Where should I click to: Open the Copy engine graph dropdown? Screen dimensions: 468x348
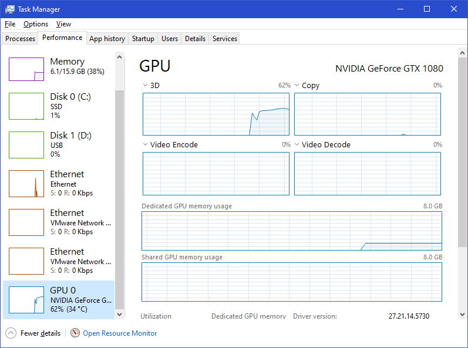click(297, 85)
